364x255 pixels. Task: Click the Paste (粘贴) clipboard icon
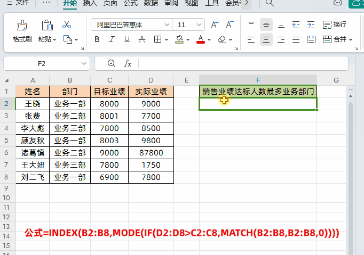[47, 25]
